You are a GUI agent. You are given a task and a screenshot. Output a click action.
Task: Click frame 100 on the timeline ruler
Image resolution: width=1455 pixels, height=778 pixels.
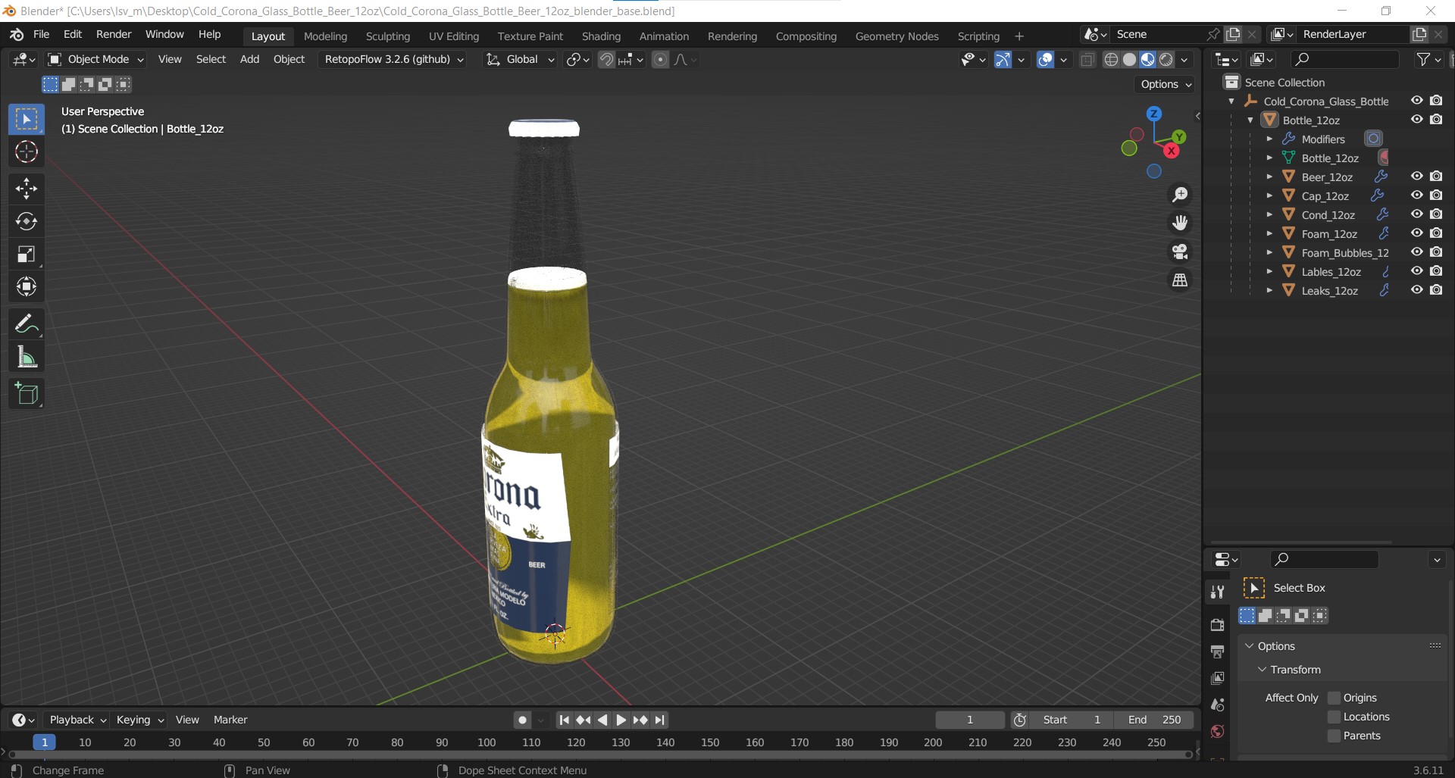(487, 742)
